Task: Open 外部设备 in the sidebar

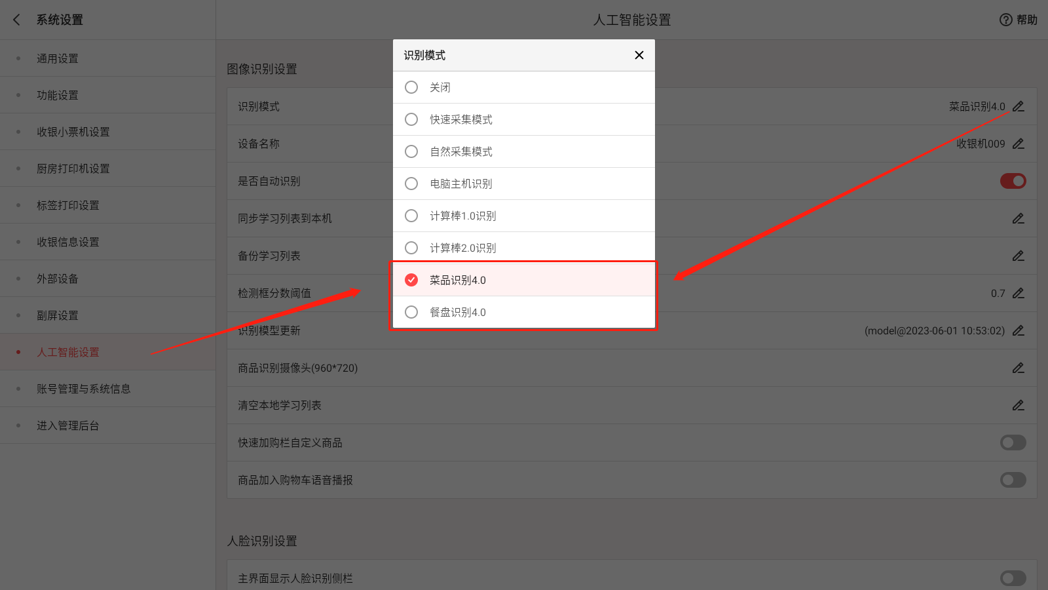Action: [x=107, y=279]
